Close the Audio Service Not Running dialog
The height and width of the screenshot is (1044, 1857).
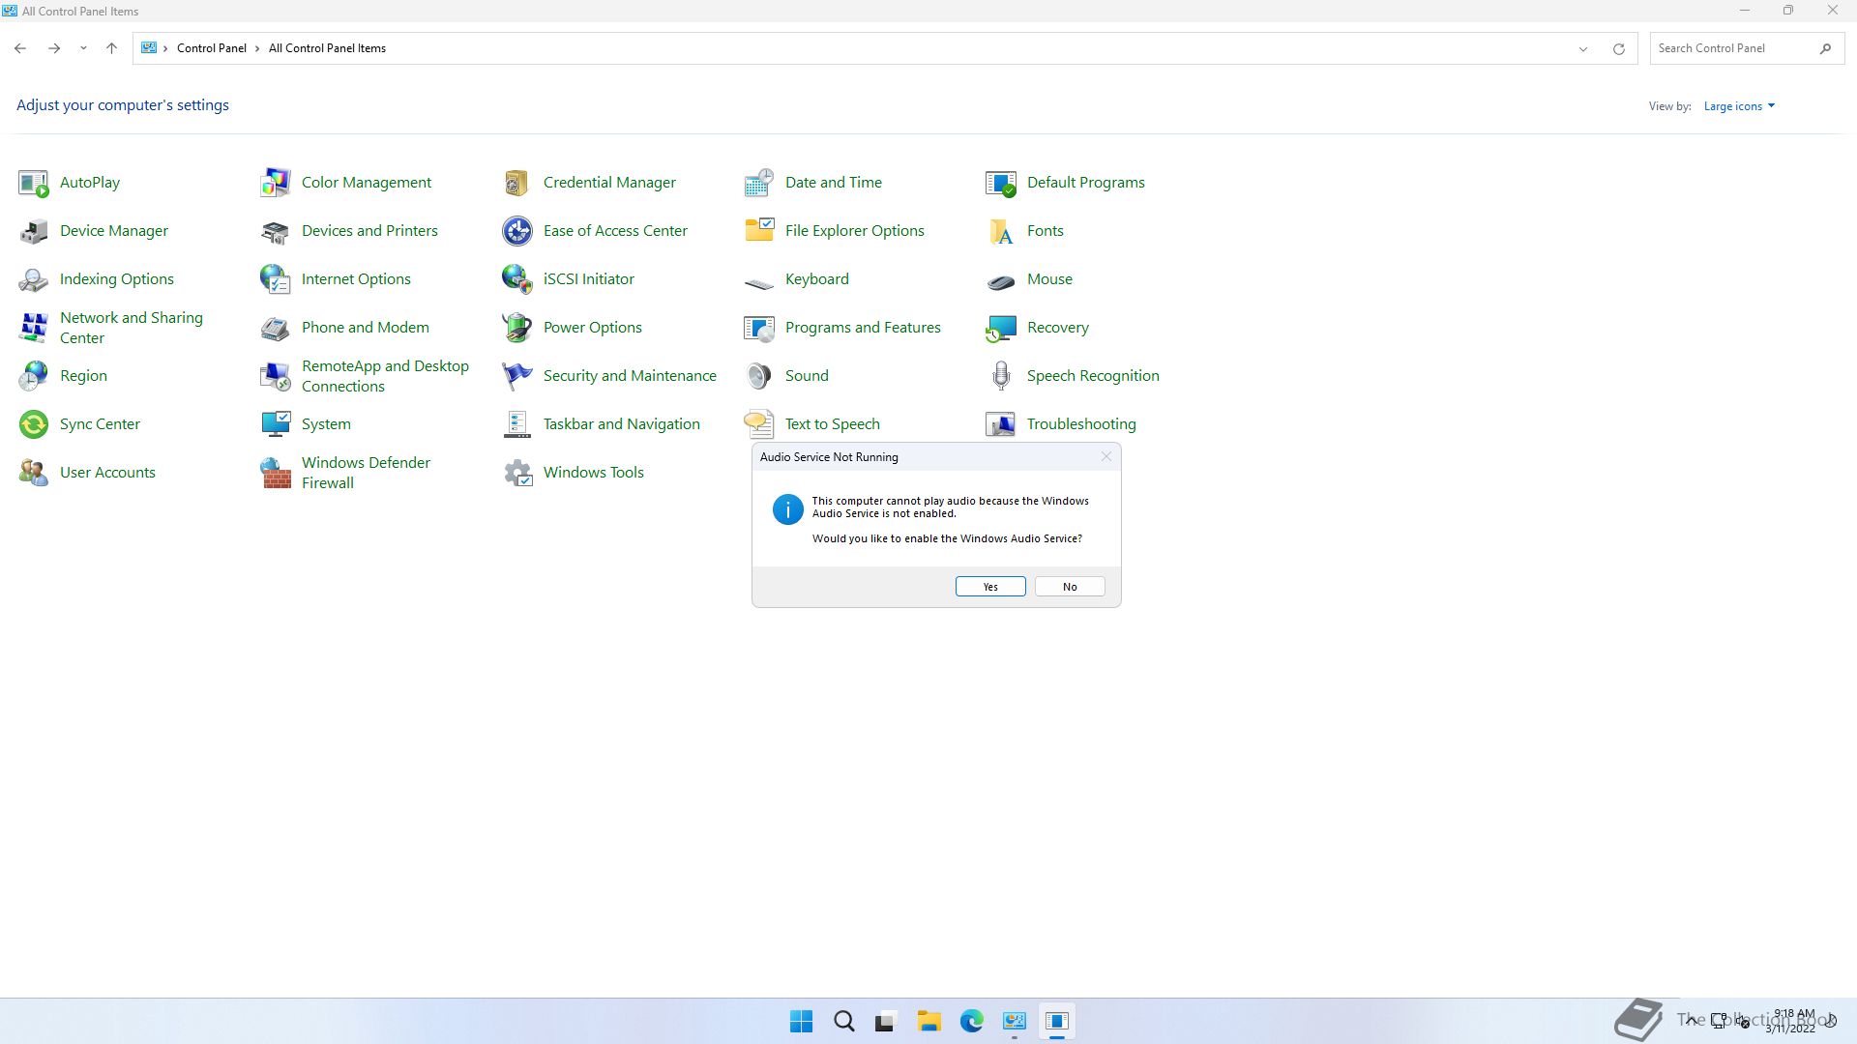pyautogui.click(x=1106, y=457)
